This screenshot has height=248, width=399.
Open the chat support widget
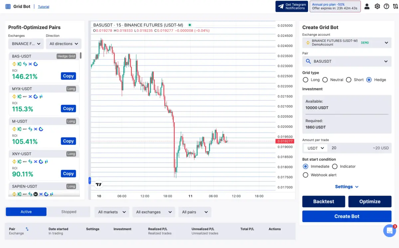click(389, 230)
